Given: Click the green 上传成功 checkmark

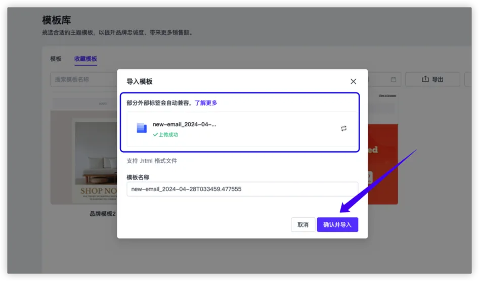Looking at the screenshot, I should click(x=155, y=135).
